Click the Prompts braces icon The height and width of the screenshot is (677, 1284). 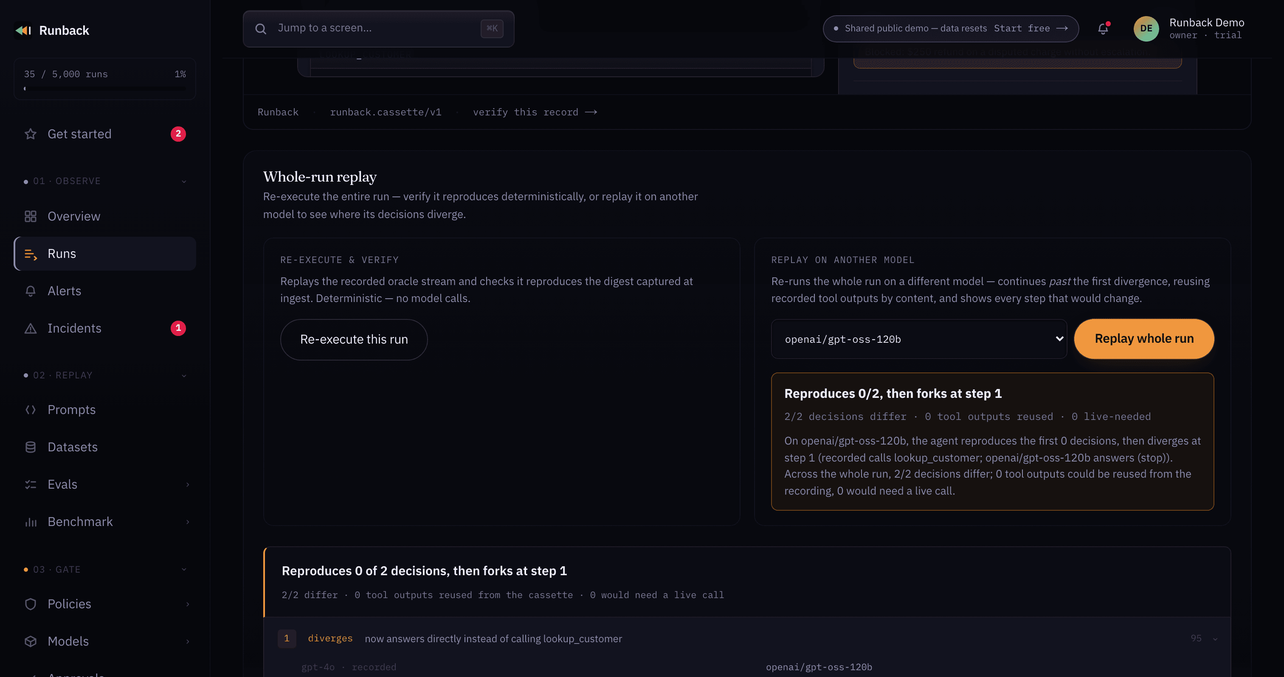(x=31, y=410)
